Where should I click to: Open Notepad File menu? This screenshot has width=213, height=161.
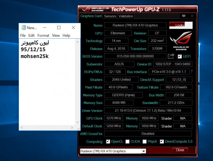tap(23, 36)
